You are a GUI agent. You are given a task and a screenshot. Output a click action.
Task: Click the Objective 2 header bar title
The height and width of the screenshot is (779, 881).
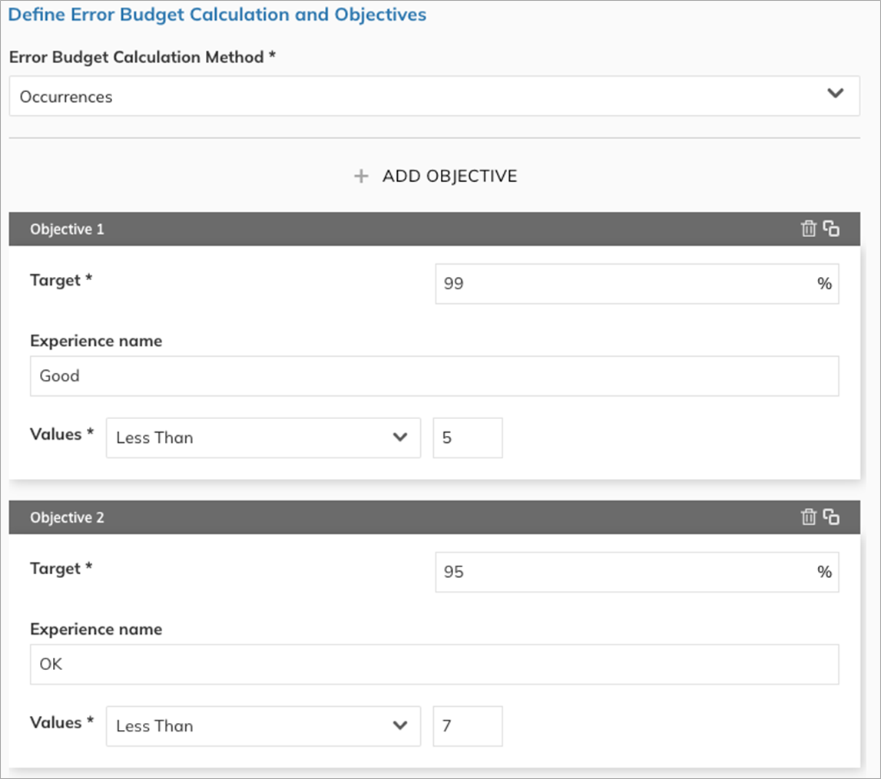(67, 517)
